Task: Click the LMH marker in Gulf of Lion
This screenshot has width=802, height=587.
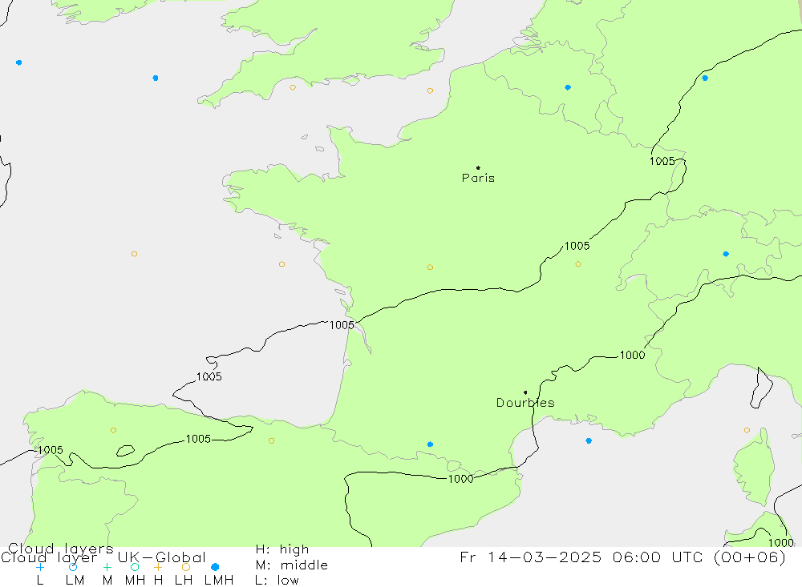Action: 589,440
